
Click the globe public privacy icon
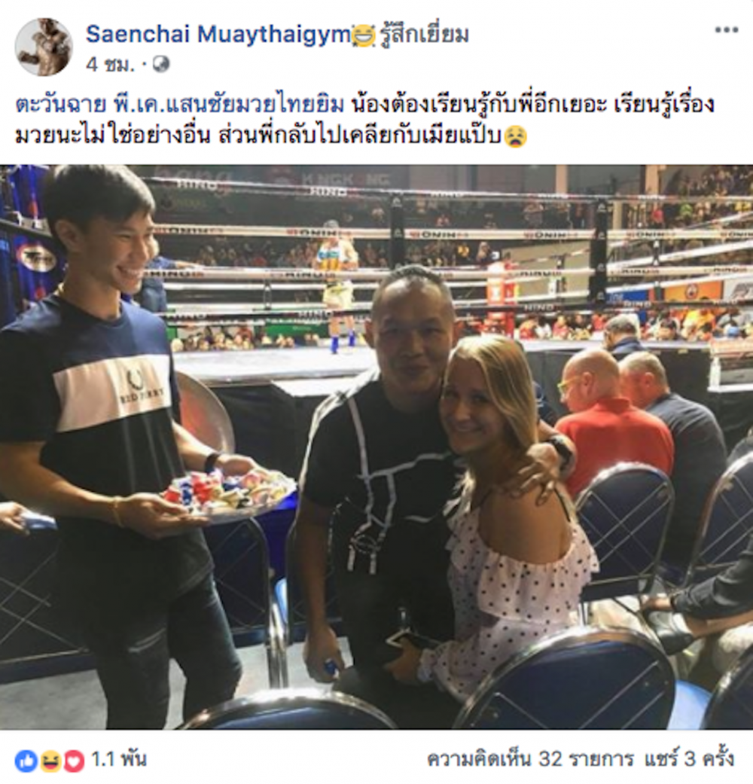161,64
